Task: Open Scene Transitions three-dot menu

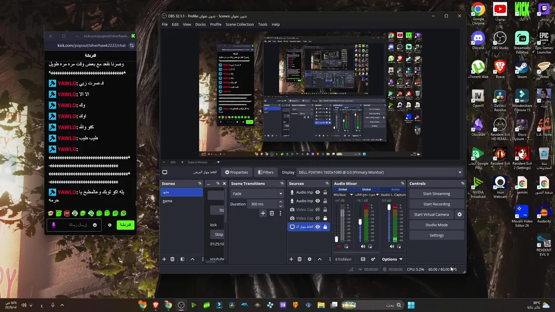Action: click(280, 213)
